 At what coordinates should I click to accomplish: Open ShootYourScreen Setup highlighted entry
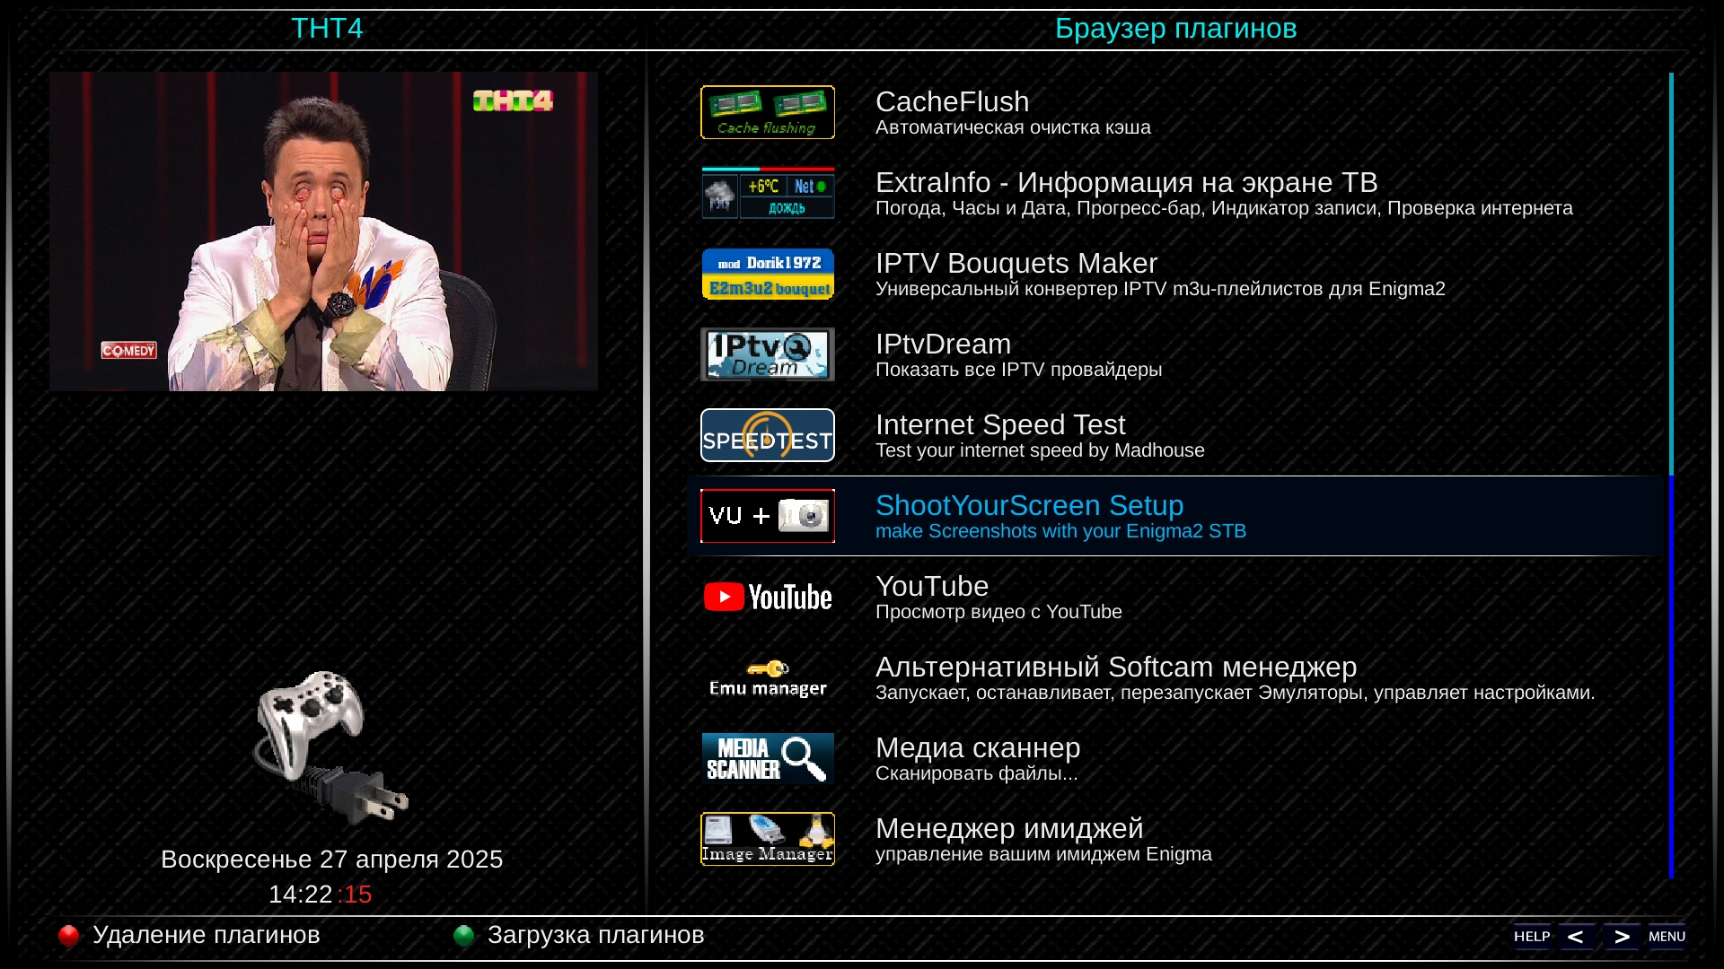coord(1174,516)
